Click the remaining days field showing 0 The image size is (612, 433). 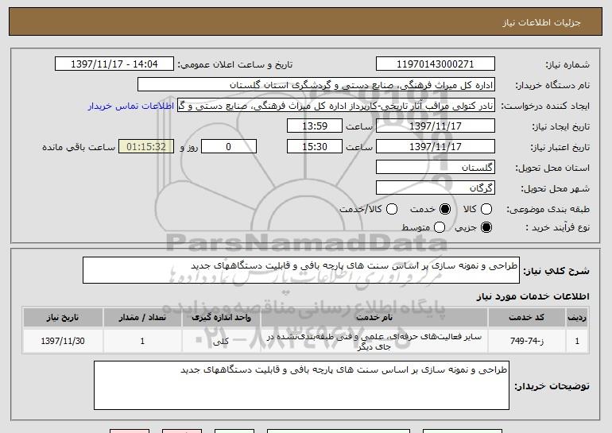point(229,147)
